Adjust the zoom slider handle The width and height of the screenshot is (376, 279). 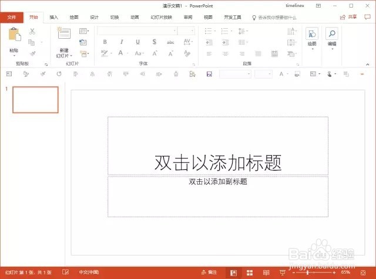(307, 273)
